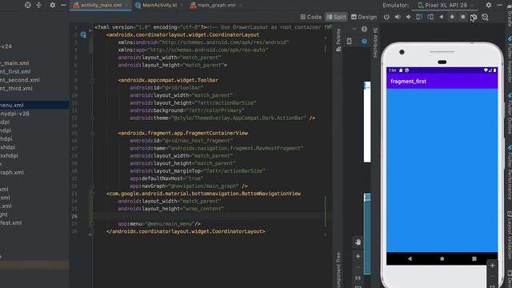
Task: Click the app:menu attribute on line 27
Action: pos(159,224)
